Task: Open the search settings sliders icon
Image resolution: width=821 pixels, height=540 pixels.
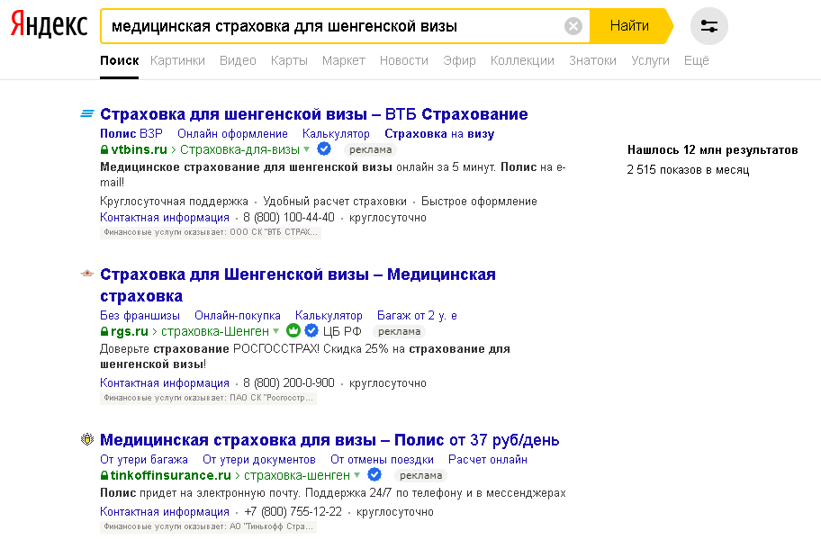Action: (x=709, y=25)
